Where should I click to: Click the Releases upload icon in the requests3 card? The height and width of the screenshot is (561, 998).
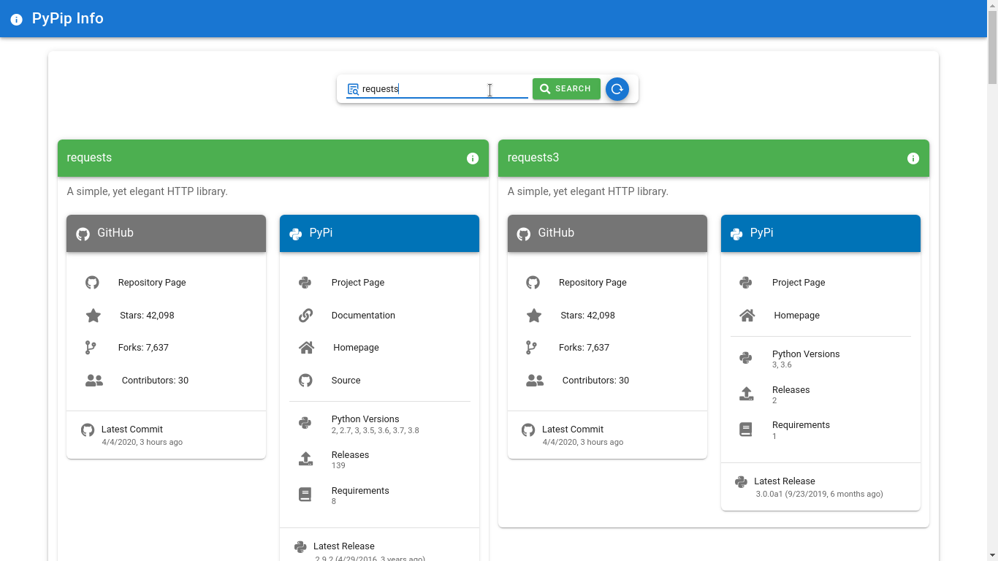(x=746, y=394)
